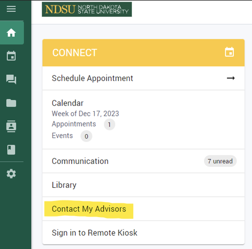Open Communication messages
Viewport: 252px width, 249px height.
80,161
